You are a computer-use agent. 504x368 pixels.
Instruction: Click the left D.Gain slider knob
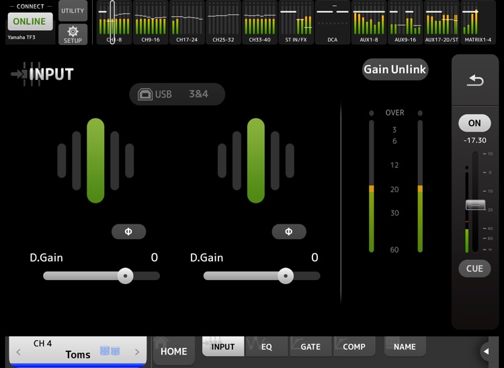pyautogui.click(x=126, y=276)
